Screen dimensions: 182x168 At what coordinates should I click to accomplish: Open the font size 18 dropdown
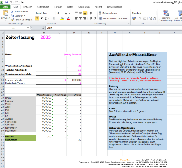(x=62, y=13)
